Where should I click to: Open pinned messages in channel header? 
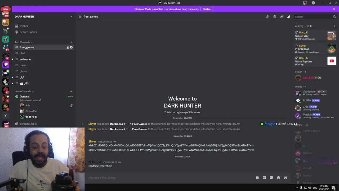[x=282, y=16]
